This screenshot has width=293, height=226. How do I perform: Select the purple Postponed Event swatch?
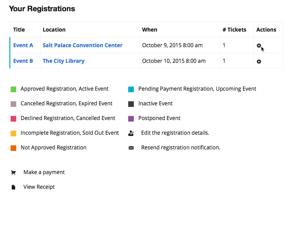point(131,119)
